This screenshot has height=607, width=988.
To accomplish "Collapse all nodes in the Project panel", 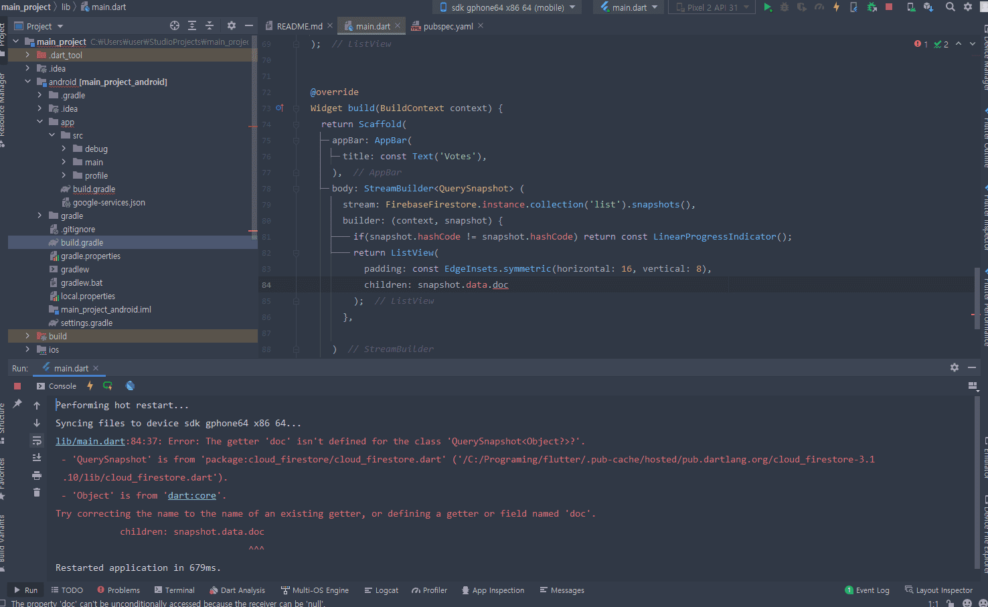I will (x=210, y=26).
